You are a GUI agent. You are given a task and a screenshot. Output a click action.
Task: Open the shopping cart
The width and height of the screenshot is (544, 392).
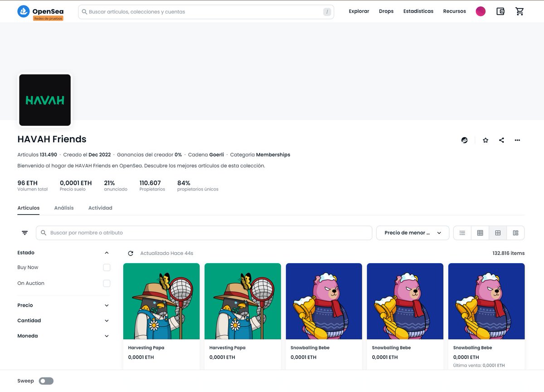point(520,11)
